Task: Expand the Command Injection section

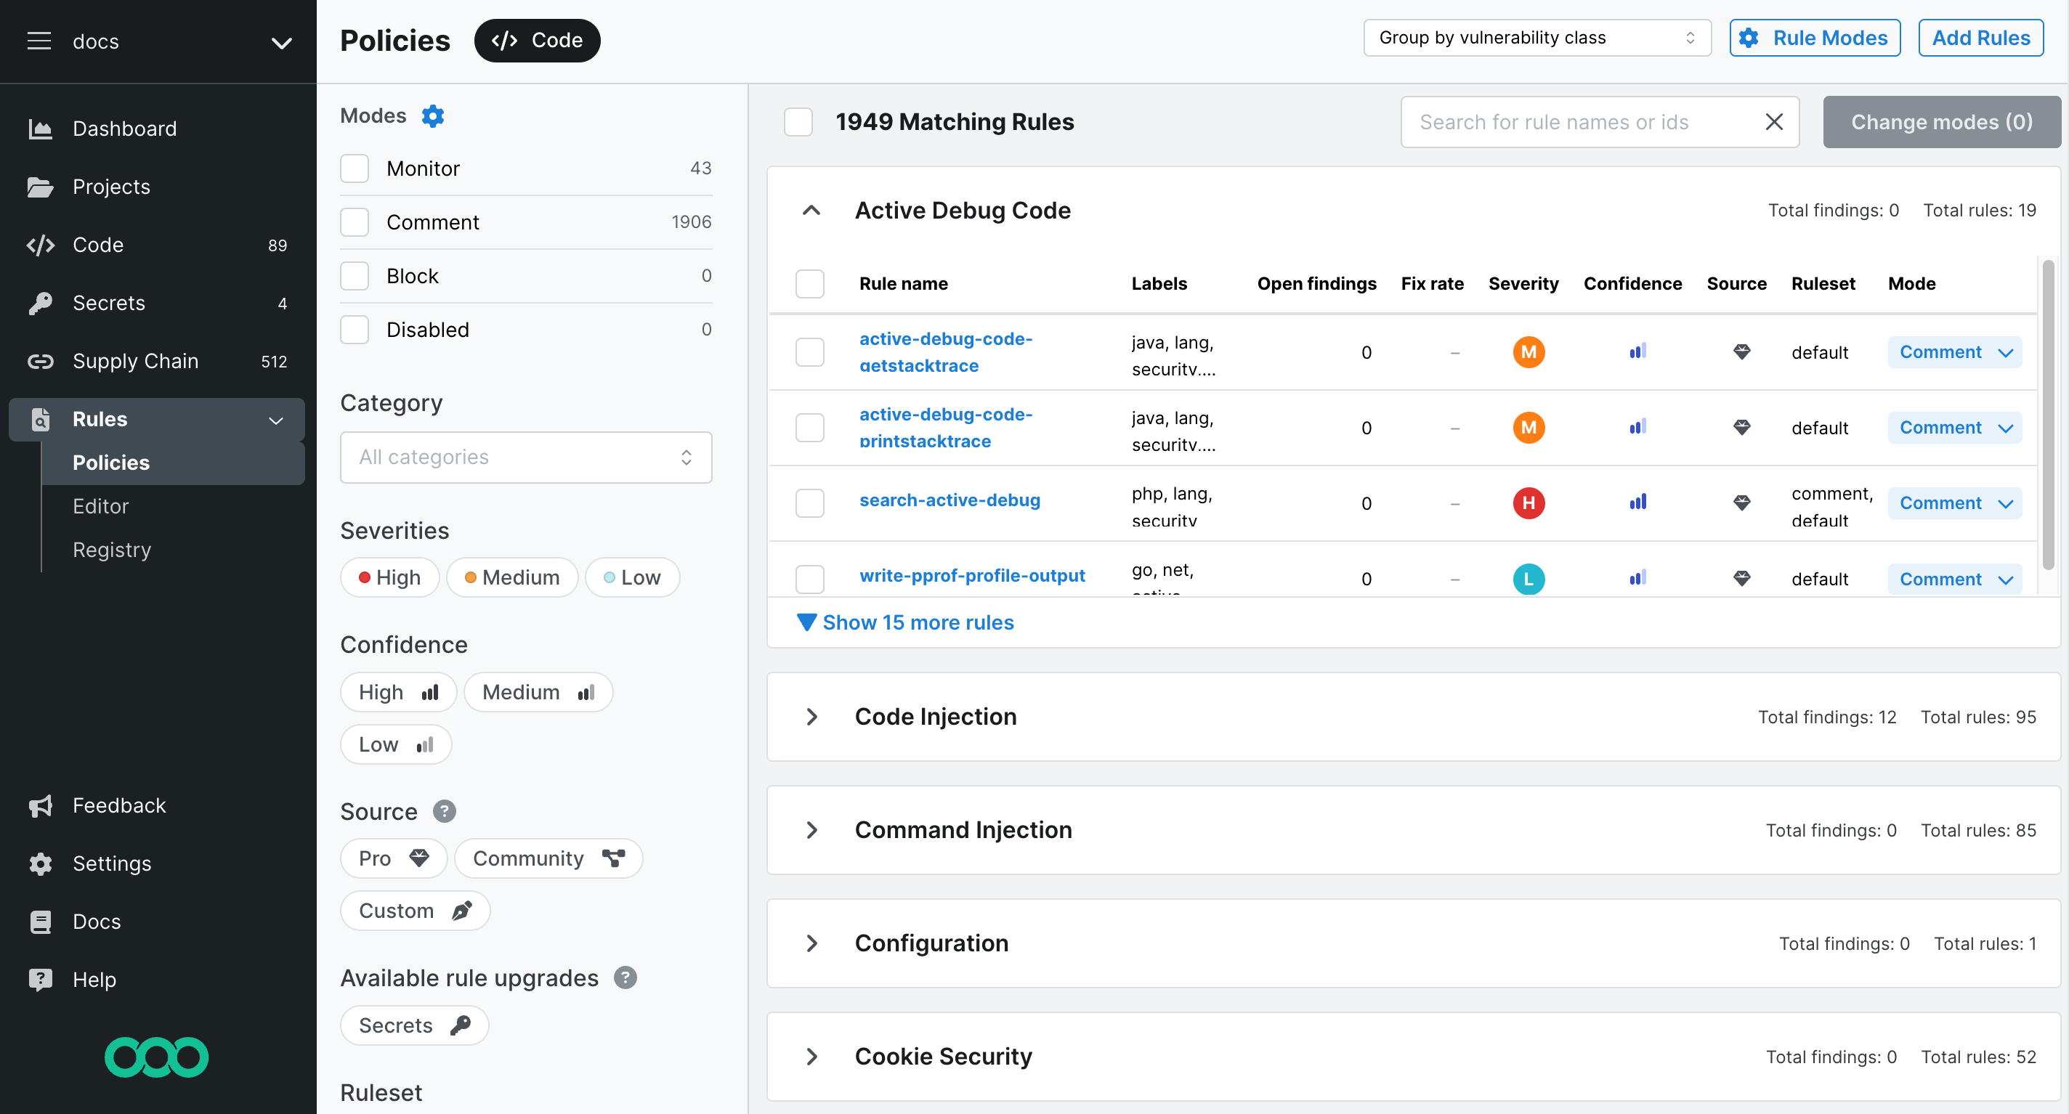Action: 812,829
